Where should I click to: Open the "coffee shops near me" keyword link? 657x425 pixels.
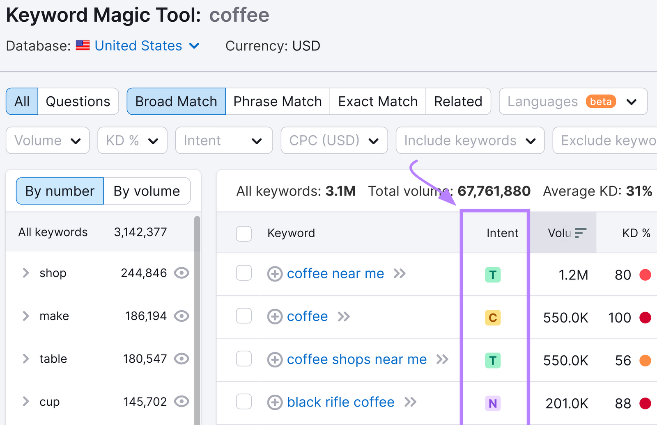pos(357,359)
